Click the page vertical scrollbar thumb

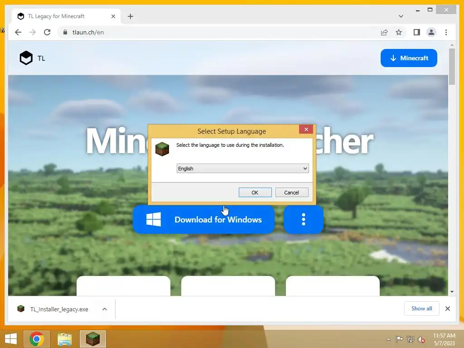[x=452, y=67]
